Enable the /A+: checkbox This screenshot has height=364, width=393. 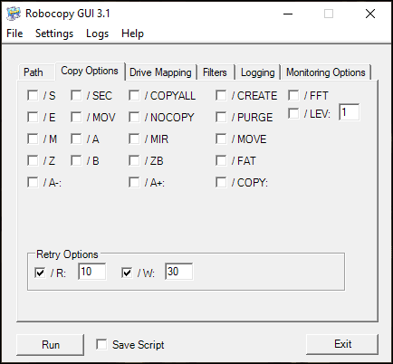tap(134, 183)
